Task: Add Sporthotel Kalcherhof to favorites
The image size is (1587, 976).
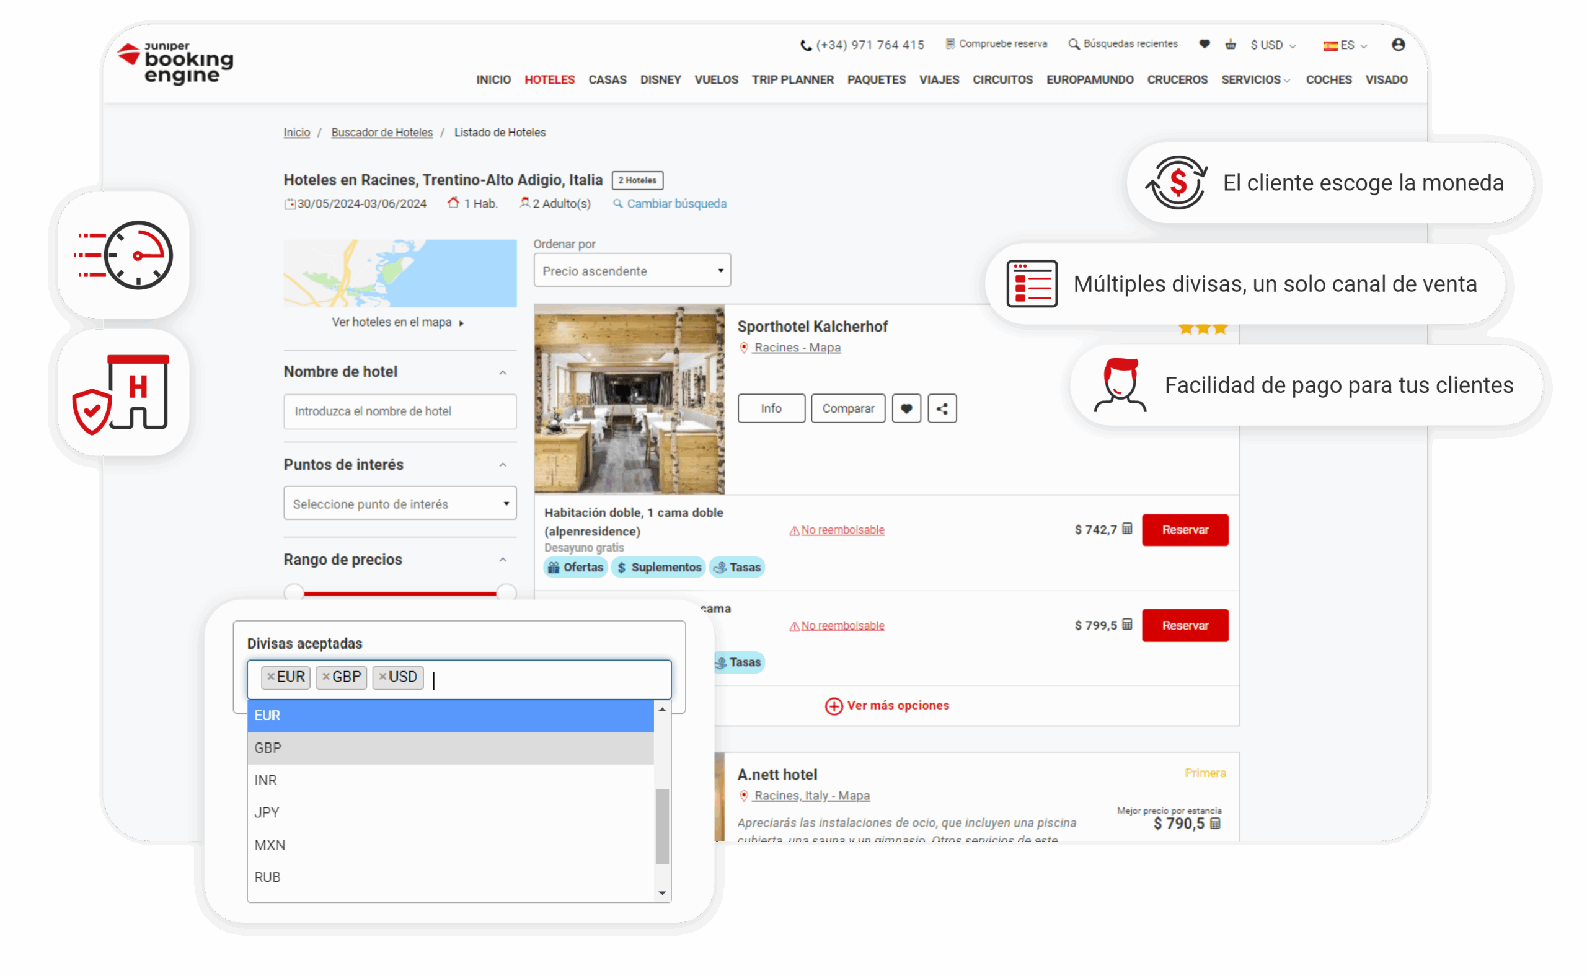Action: (906, 408)
